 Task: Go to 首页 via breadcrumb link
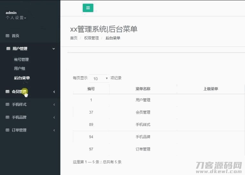tap(73, 38)
